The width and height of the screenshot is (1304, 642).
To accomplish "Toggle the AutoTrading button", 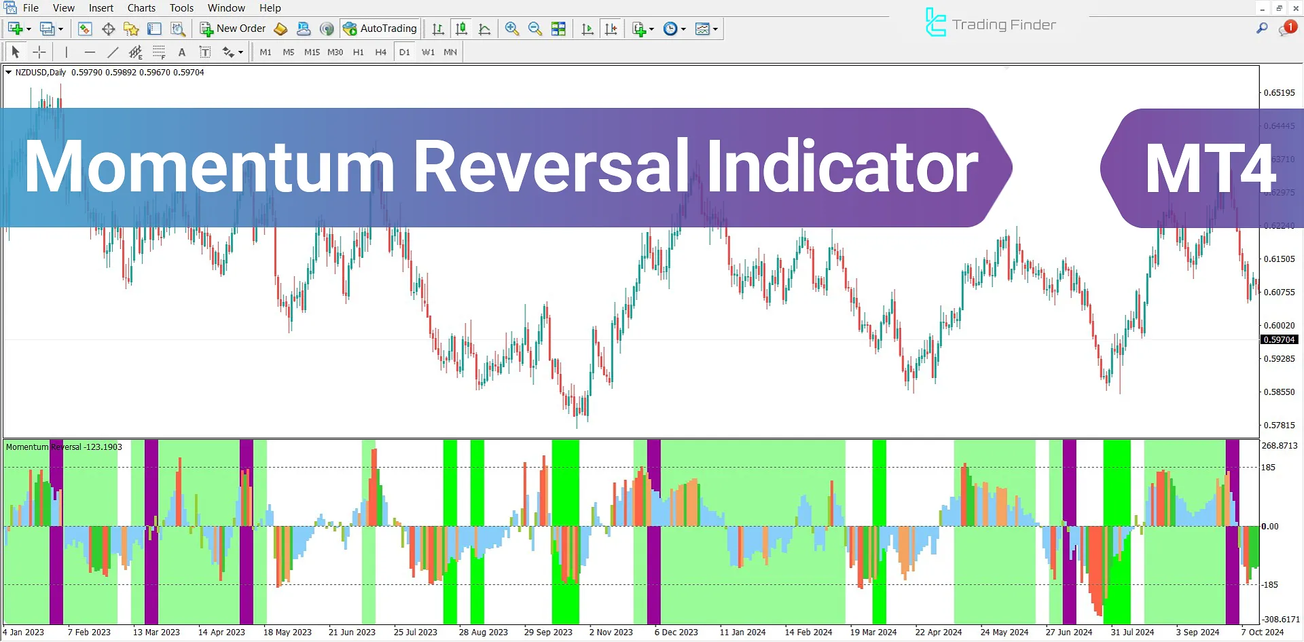I will pos(380,29).
